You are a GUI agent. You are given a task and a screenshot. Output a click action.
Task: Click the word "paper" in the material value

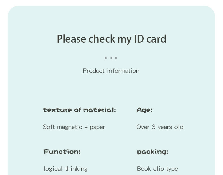97,127
